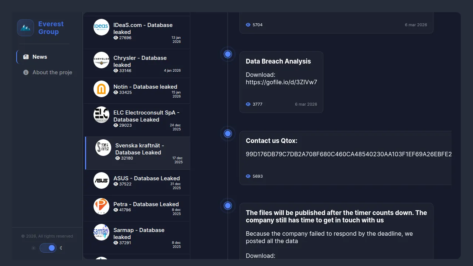
Task: Click the Data Breach Analysis timeline marker
Action: 228,54
